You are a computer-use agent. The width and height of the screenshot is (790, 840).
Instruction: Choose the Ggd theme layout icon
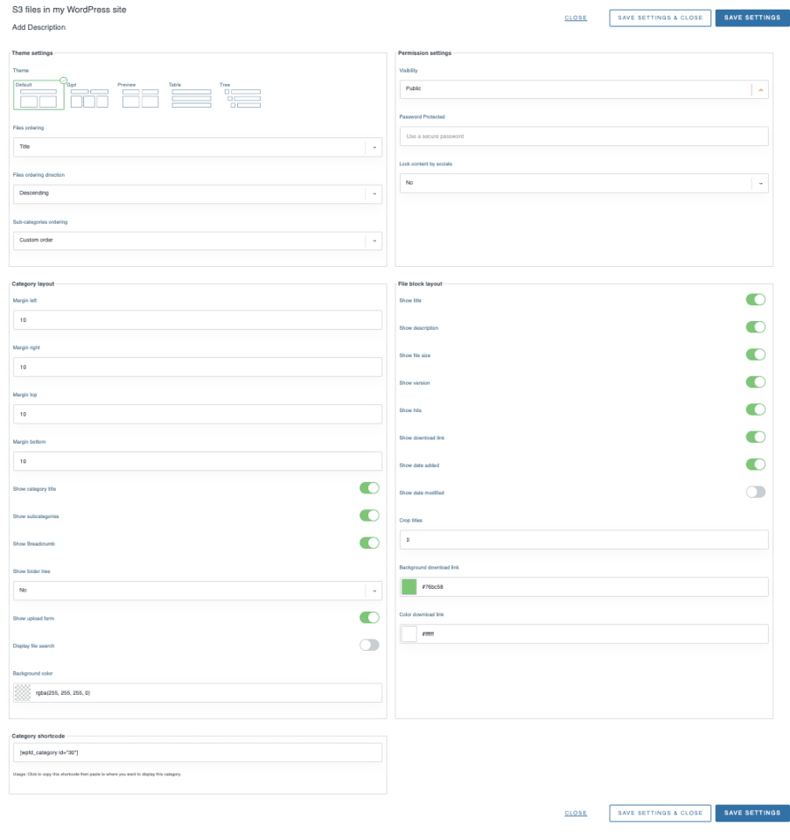(89, 98)
